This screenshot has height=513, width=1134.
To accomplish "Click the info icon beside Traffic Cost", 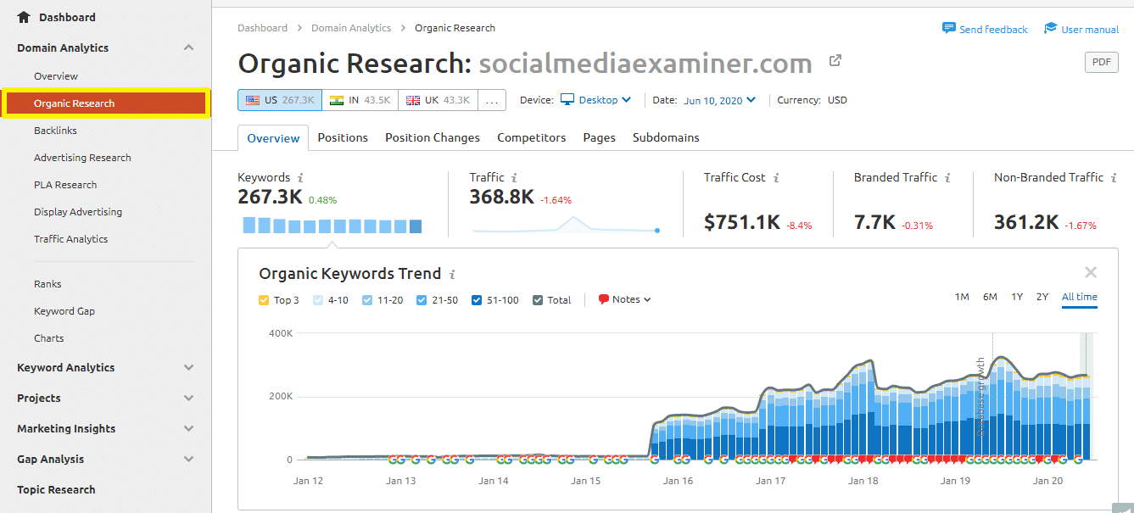I will [x=775, y=178].
